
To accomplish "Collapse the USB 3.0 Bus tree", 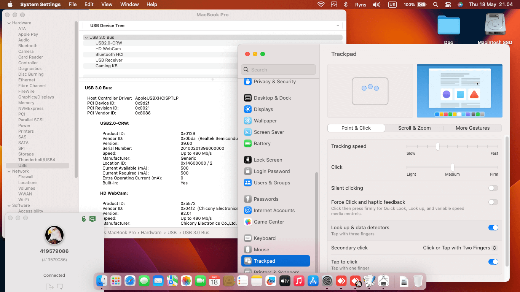I will (86, 37).
